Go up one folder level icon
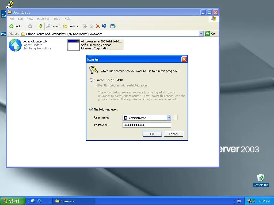 coord(41,26)
